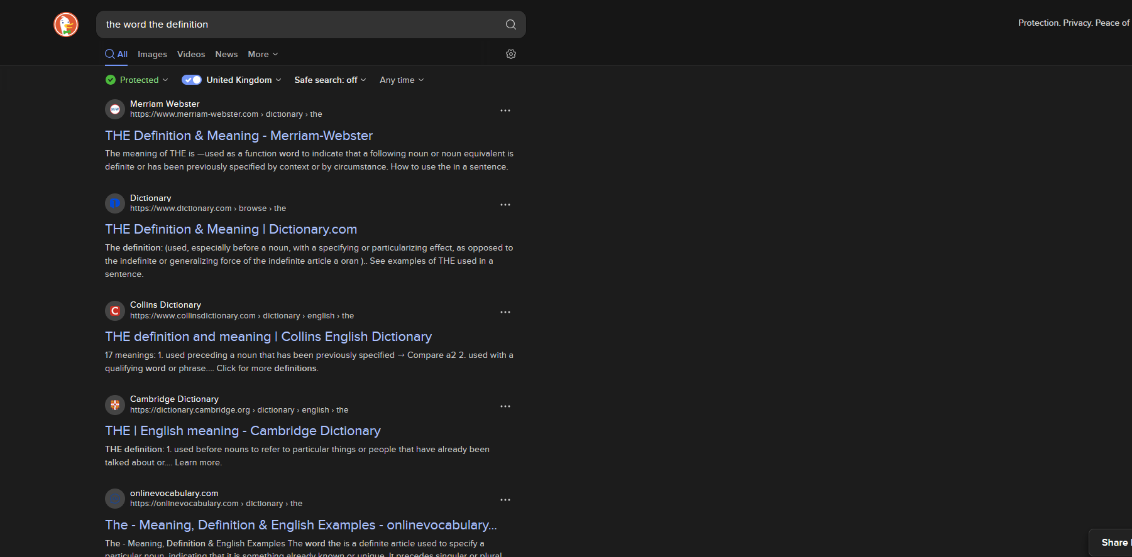Open THE Definition & Meaning Dictionary.com link

coord(231,229)
